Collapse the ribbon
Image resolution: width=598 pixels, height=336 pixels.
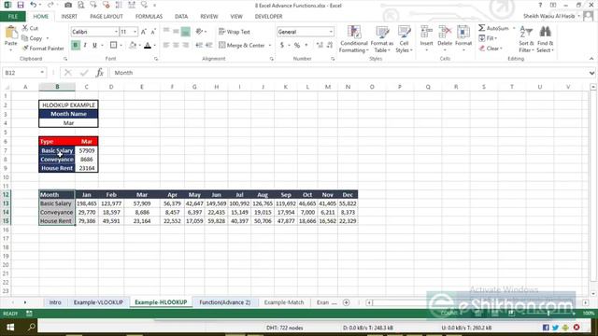(x=591, y=58)
